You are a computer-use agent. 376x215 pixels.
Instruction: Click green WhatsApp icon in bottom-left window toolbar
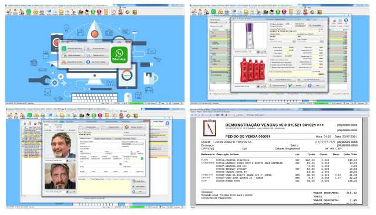29,115
